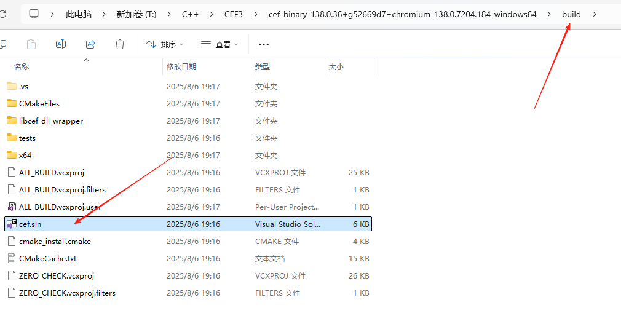Navigate to 此电脑 breadcrumb
This screenshot has width=621, height=324.
[x=79, y=14]
